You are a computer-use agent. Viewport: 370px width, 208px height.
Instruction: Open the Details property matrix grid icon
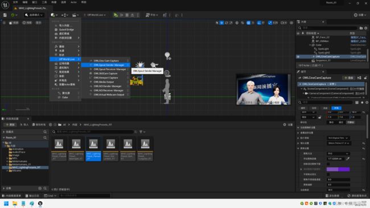coord(357,102)
